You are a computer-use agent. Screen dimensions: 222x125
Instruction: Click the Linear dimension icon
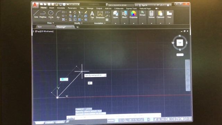(107, 12)
